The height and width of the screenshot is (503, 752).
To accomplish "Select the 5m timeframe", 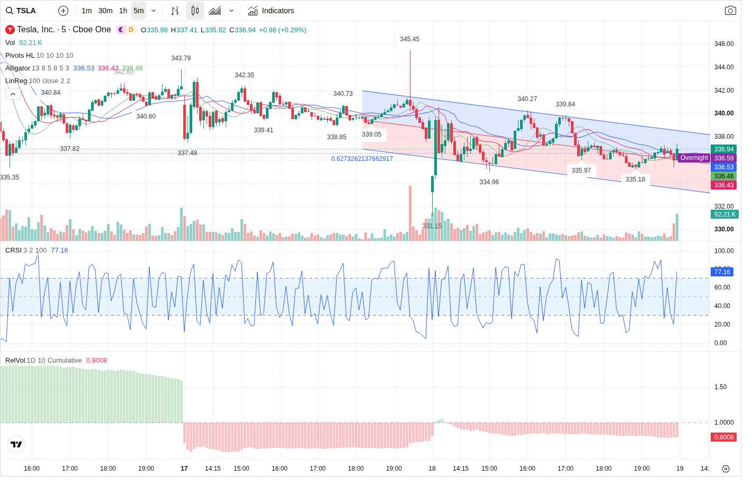I will coord(139,11).
